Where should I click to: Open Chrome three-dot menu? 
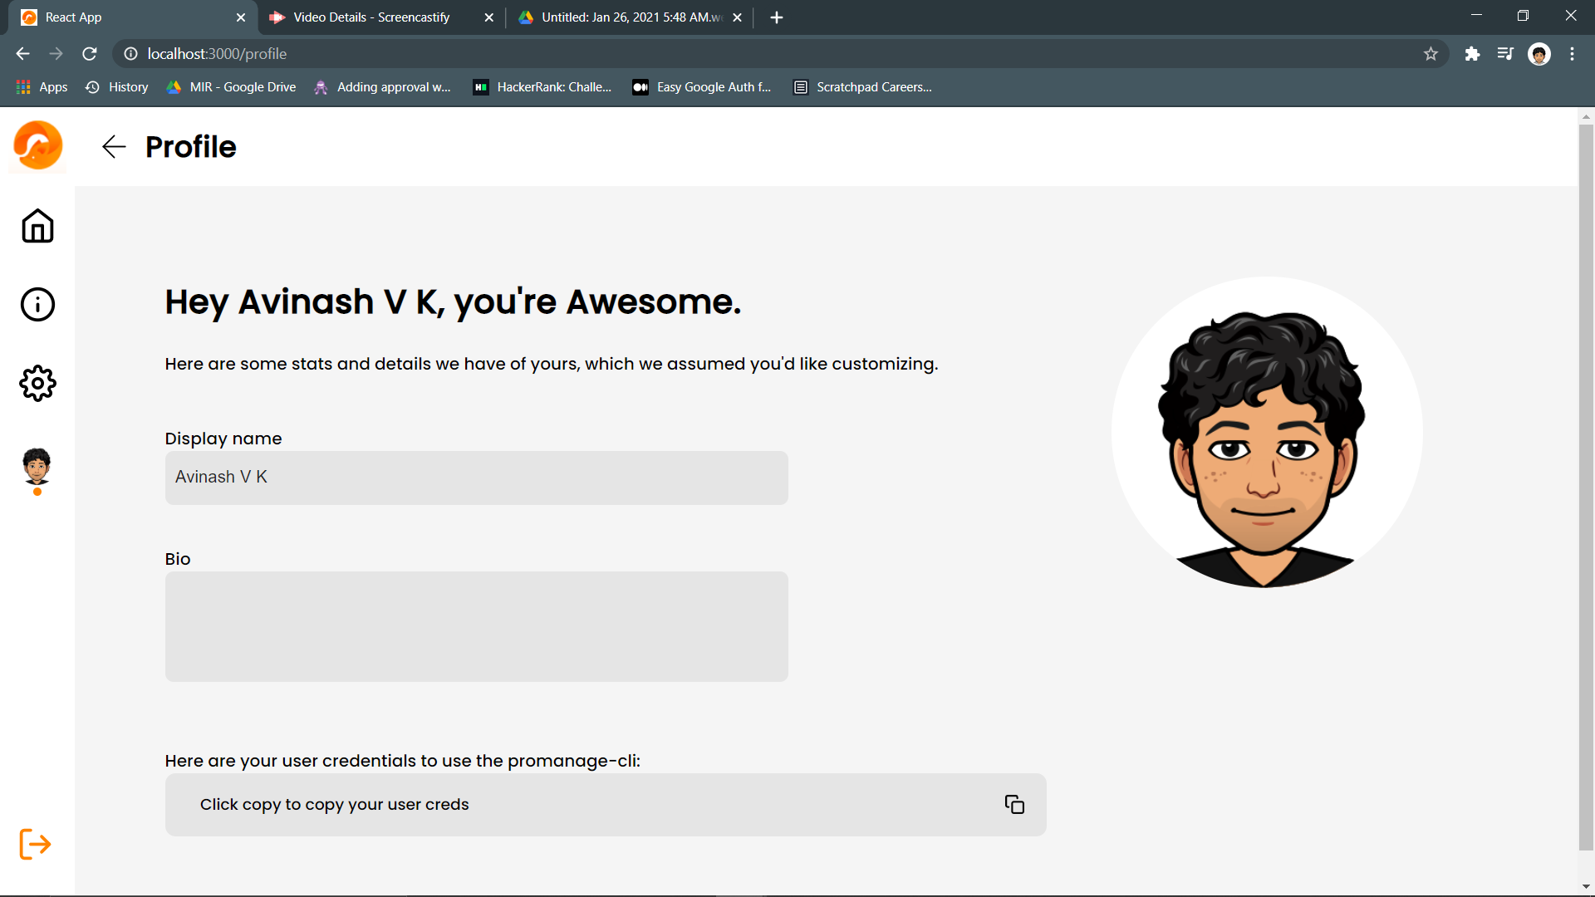(1572, 54)
